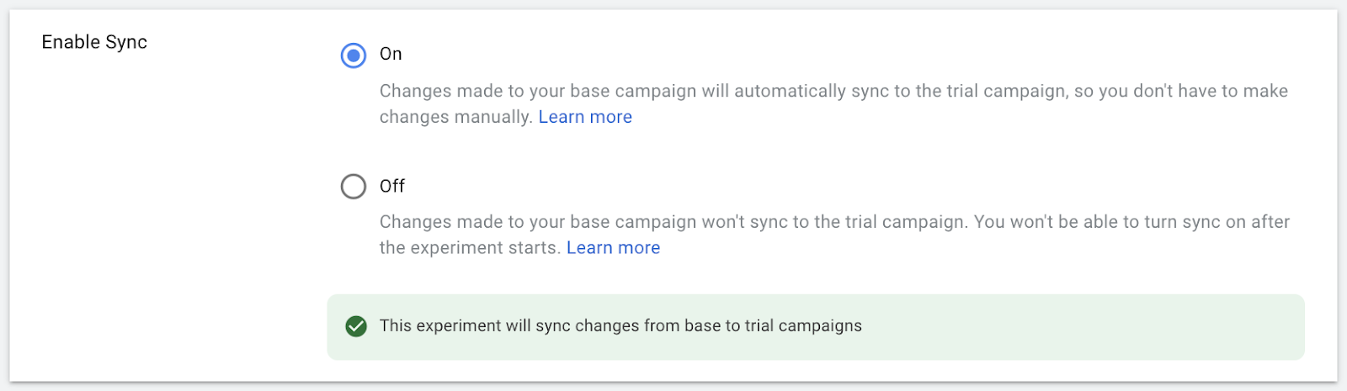Click the "Off" option label text

392,186
